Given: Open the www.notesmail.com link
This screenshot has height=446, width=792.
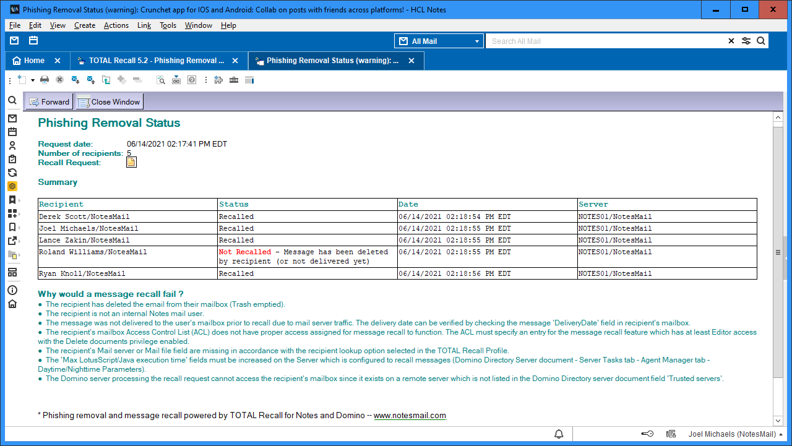Looking at the screenshot, I should pos(410,416).
